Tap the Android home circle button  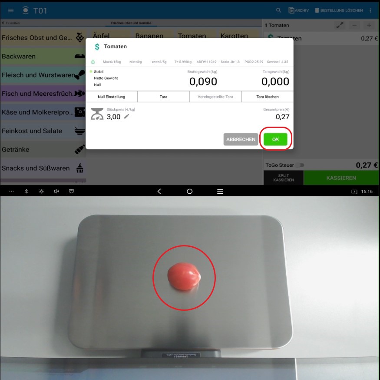[x=189, y=191]
